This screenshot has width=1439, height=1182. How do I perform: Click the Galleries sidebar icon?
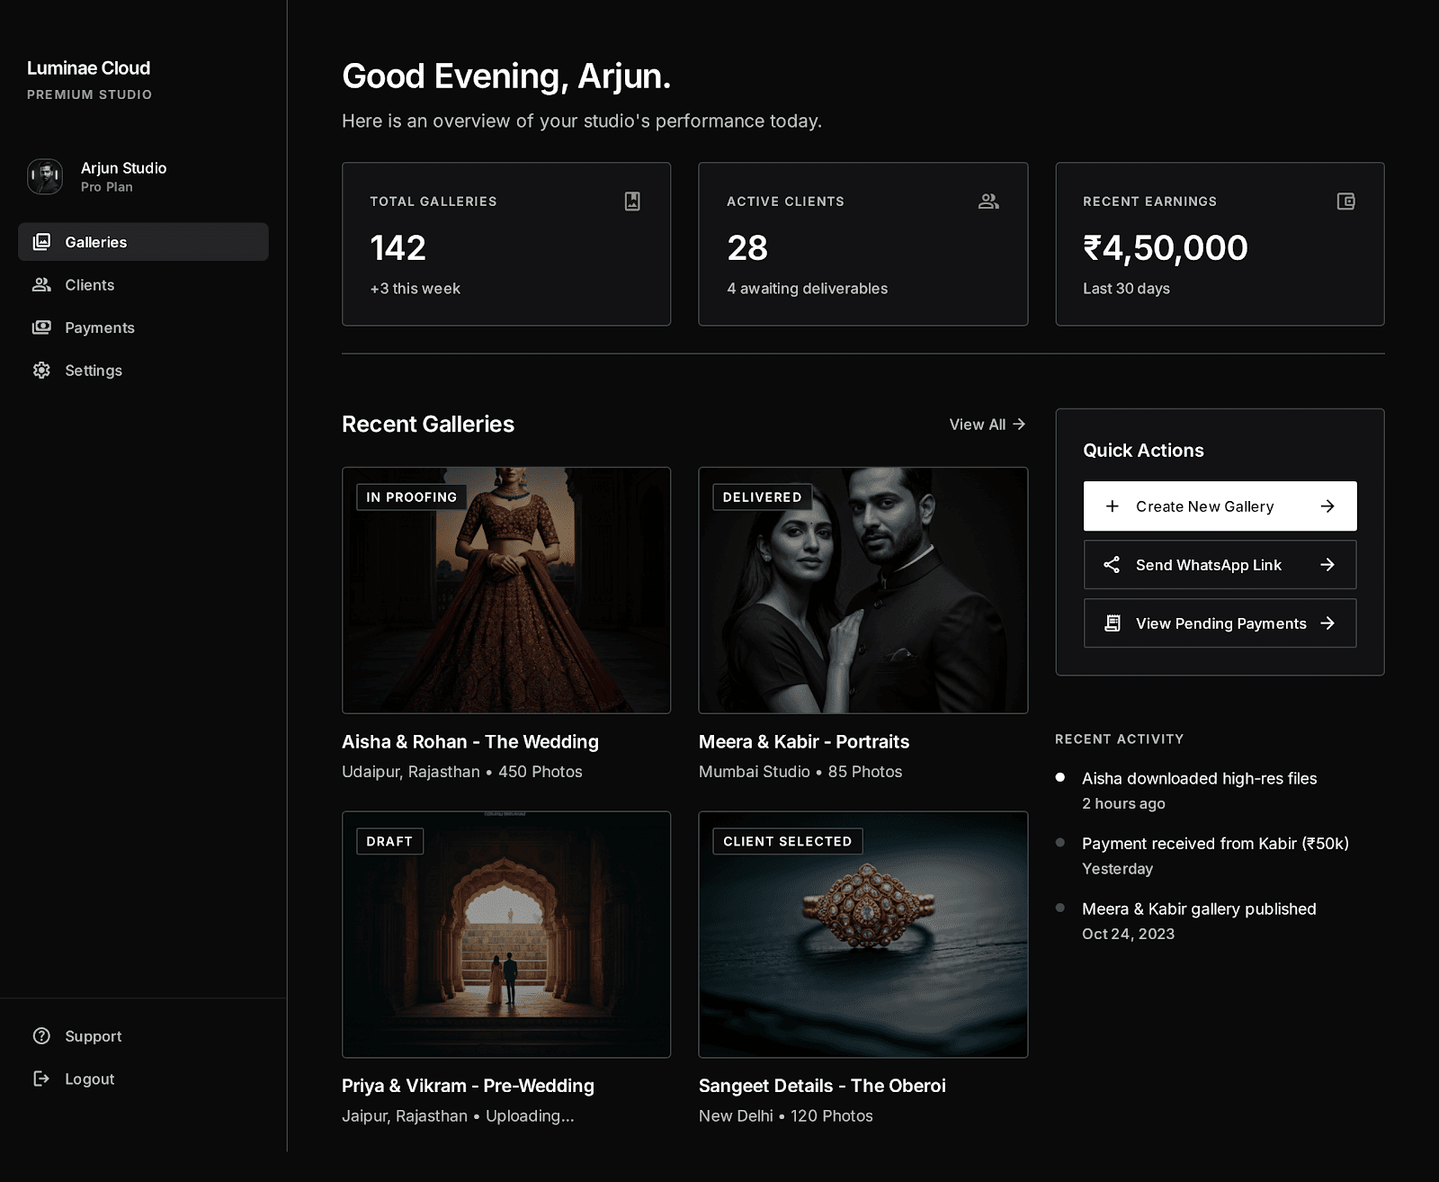(x=41, y=242)
